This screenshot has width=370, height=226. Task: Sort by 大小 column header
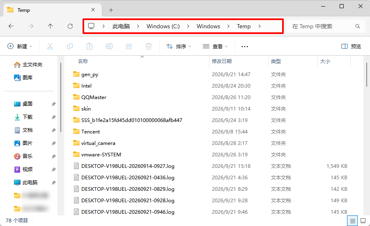(x=325, y=61)
